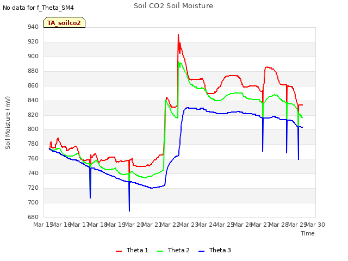Click the 720 y-axis tick label
This screenshot has height=261, width=348.
coord(33,188)
